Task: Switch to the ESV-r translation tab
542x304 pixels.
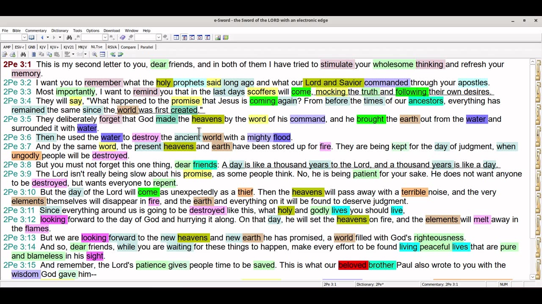Action: 19,47
